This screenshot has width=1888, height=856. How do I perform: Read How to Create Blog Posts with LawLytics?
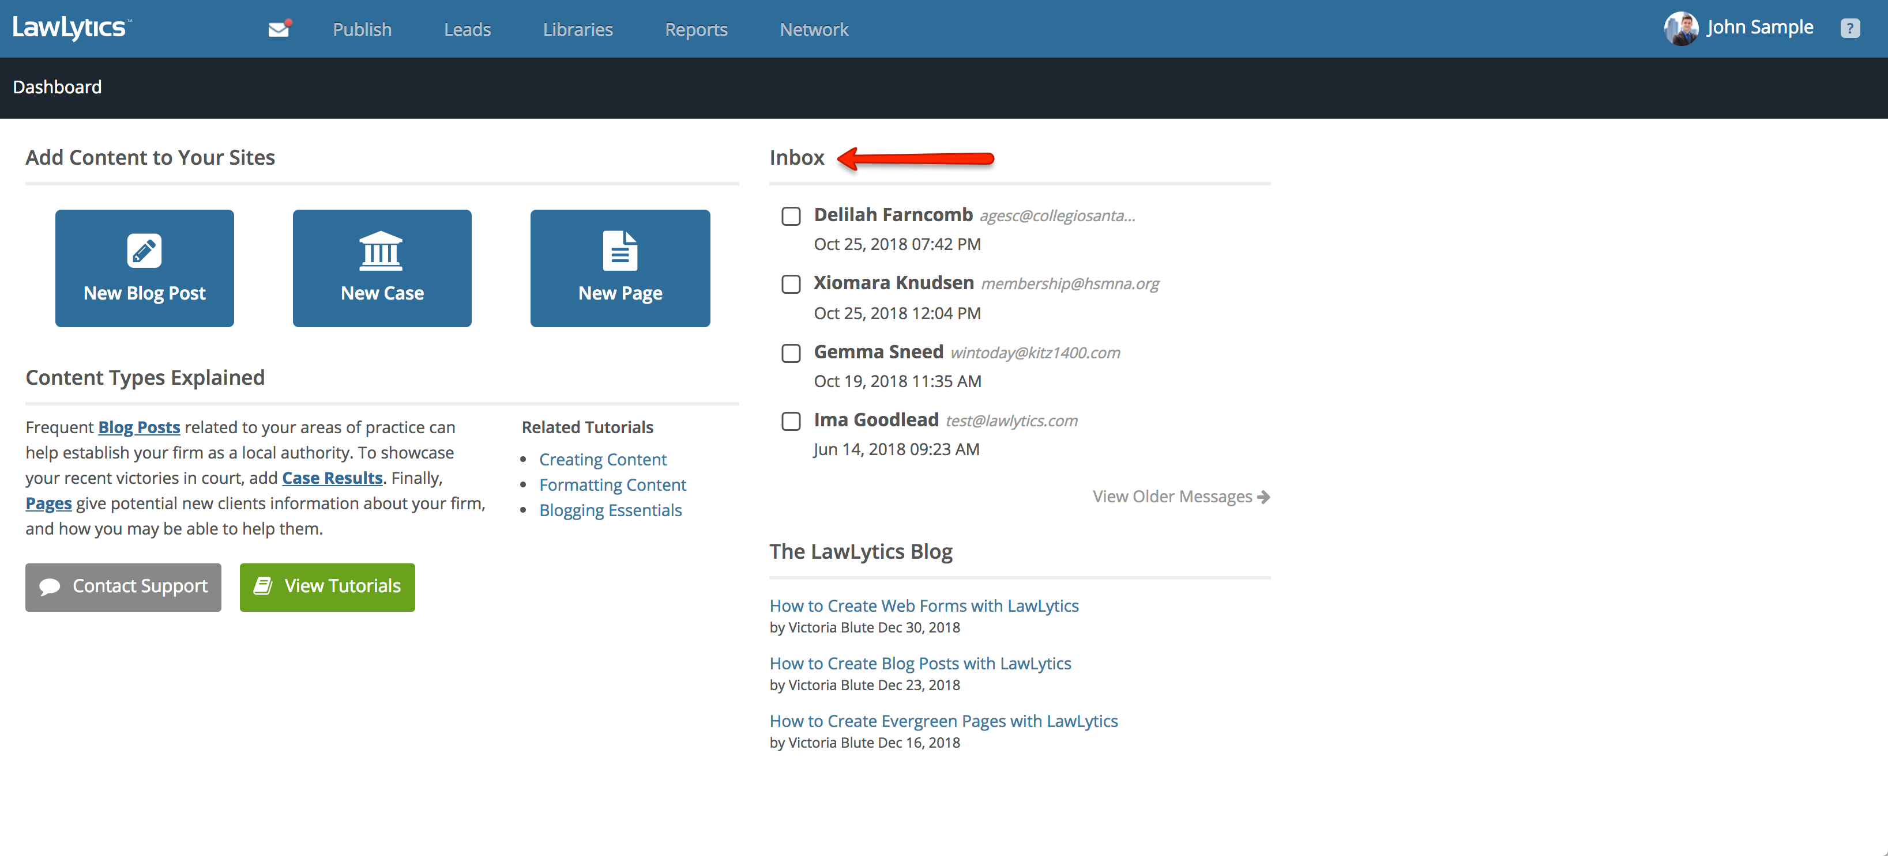point(920,664)
